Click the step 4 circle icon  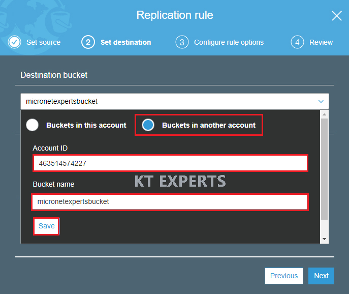[297, 42]
